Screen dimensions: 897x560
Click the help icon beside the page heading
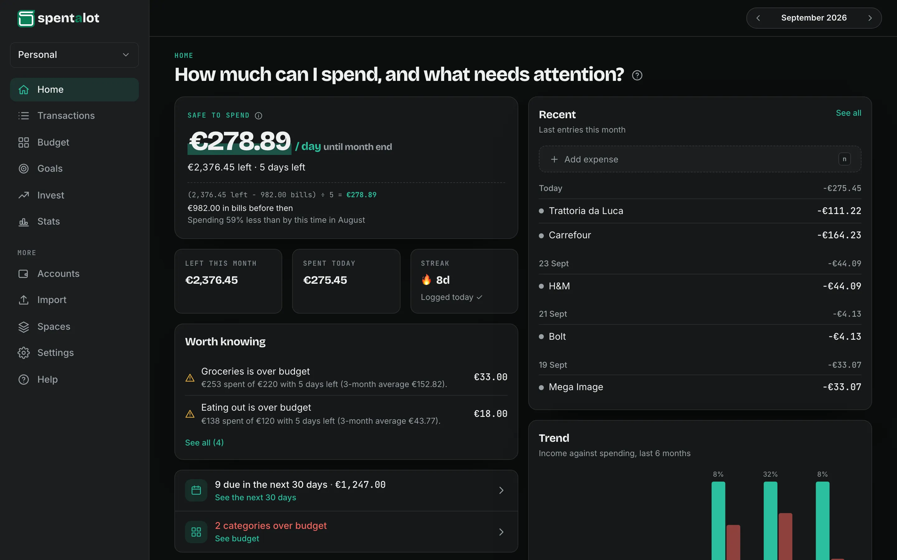(x=637, y=75)
